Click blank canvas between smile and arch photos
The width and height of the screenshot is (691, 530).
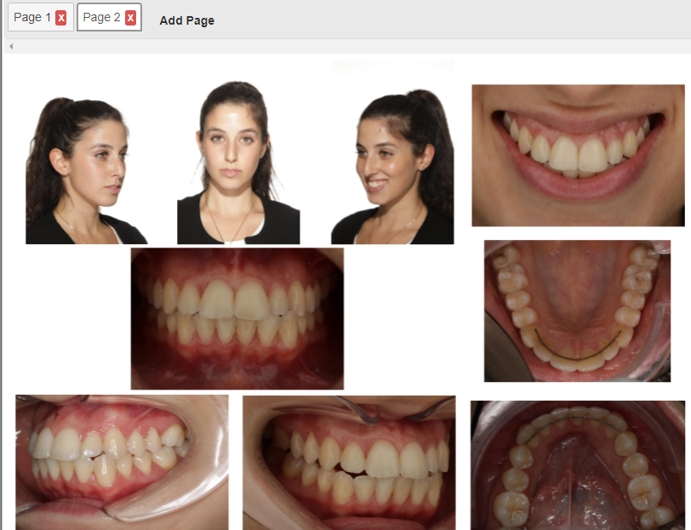pos(578,233)
